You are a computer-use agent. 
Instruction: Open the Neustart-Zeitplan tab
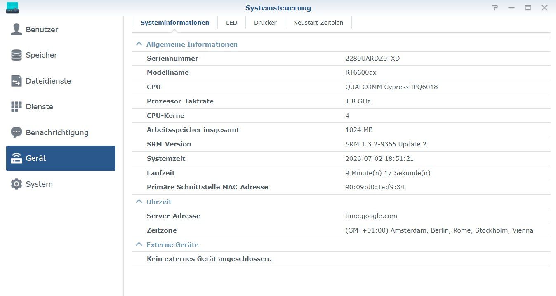pos(318,23)
